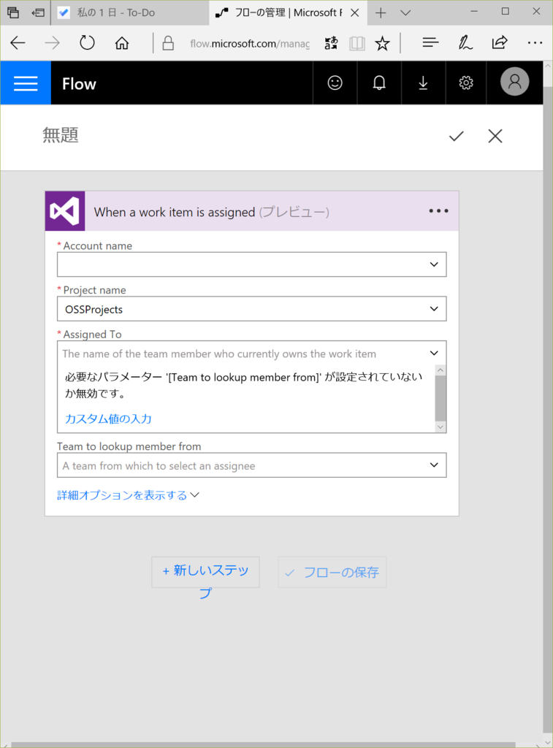The height and width of the screenshot is (748, 553).
Task: Click the share page icon
Action: click(x=500, y=43)
